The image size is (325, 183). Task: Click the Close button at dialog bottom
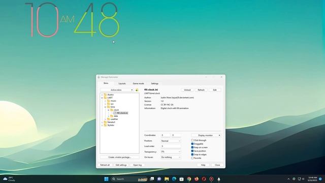coord(217,165)
